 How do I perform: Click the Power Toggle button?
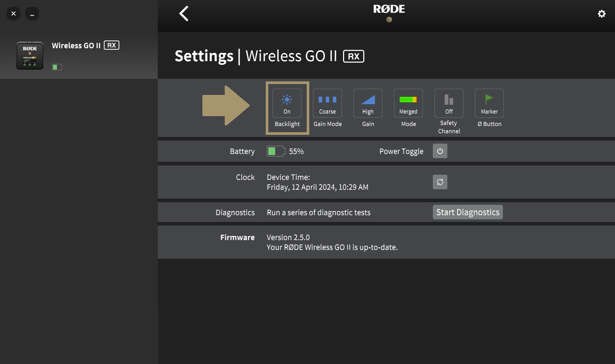(x=440, y=151)
